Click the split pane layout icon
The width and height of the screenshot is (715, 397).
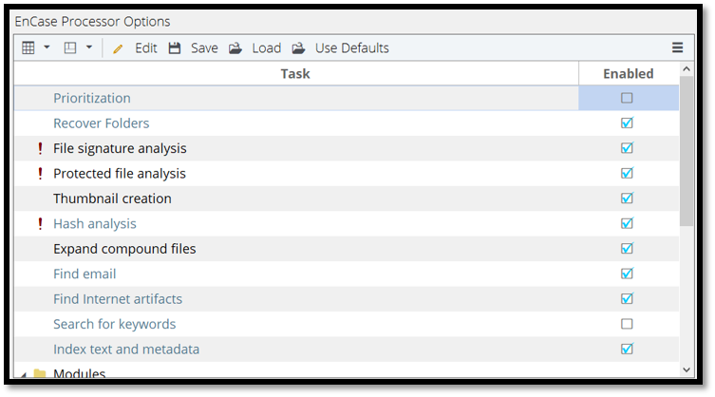click(69, 47)
